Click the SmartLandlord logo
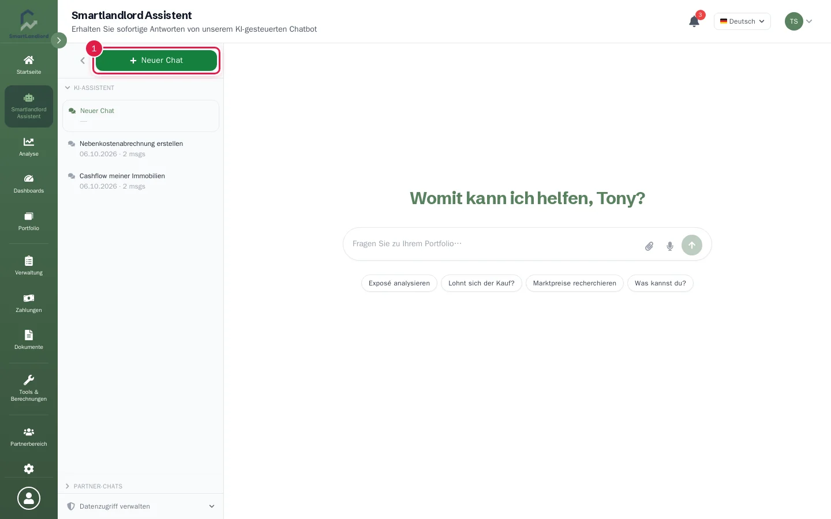Viewport: 831px width, 519px height. 29,23
